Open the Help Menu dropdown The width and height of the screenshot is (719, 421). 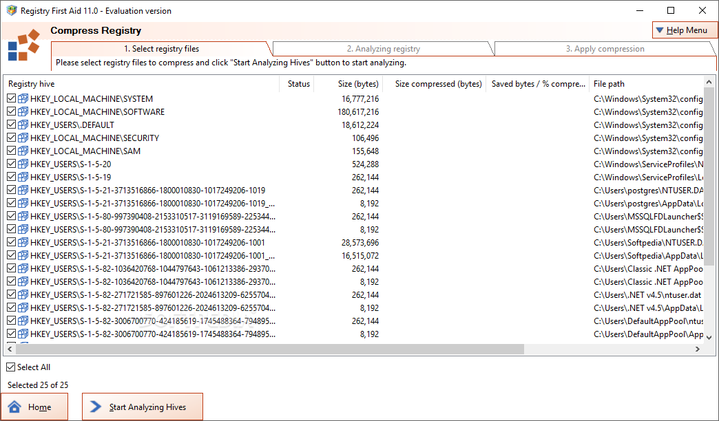685,30
